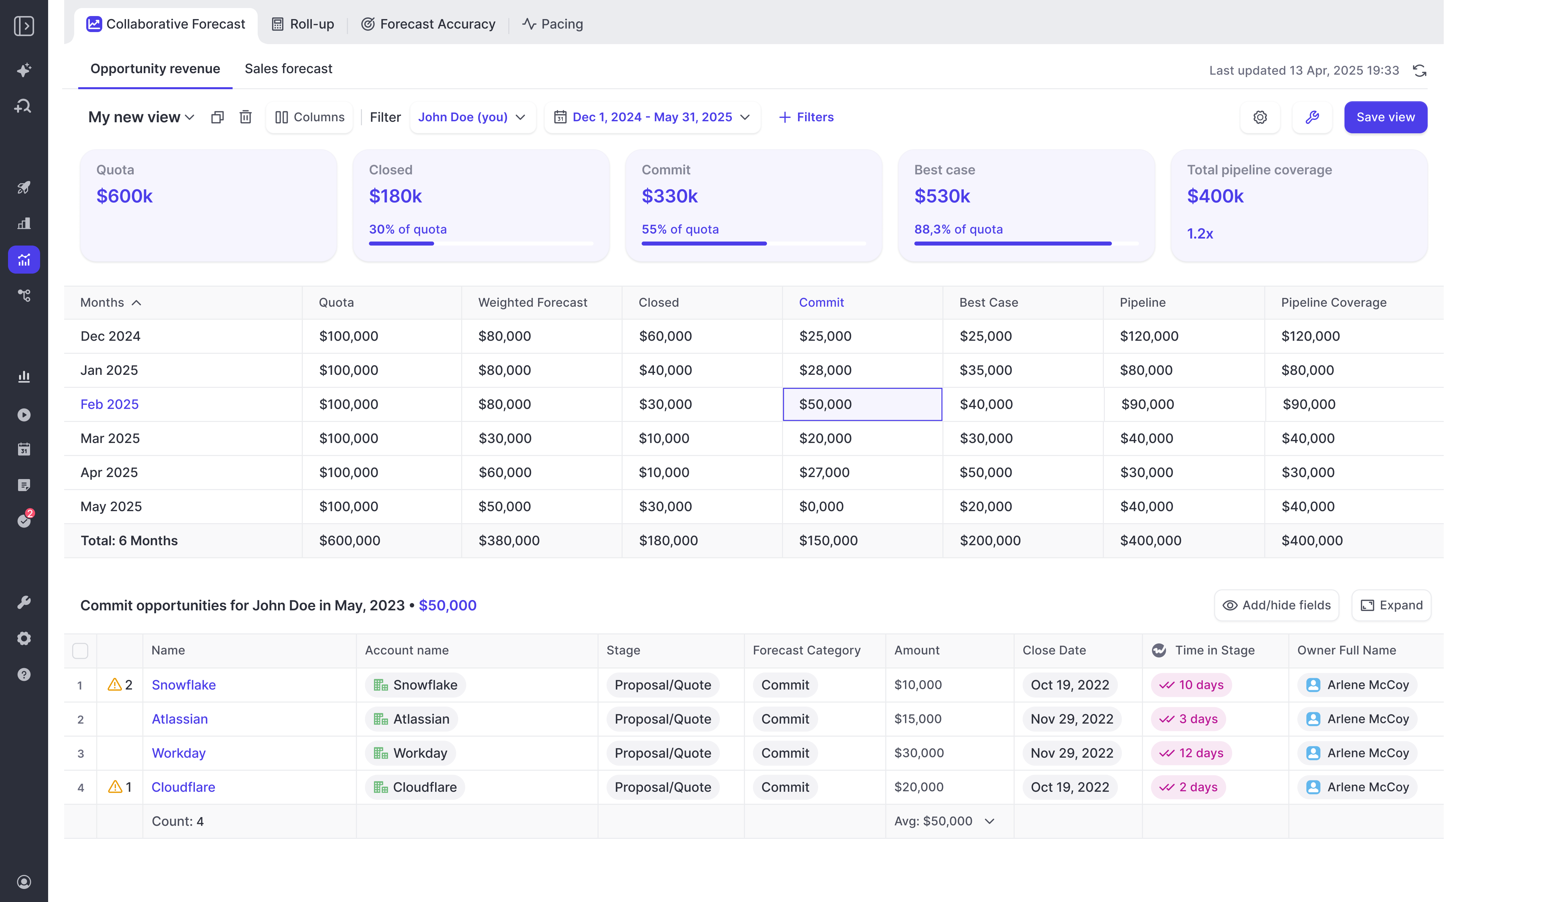Screen dimensions: 1549x902
Task: Select the Opportunity revenue sub-tab
Action: coord(155,69)
